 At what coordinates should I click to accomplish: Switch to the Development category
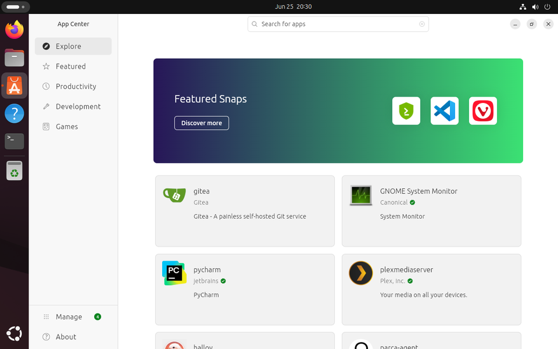pos(73,106)
